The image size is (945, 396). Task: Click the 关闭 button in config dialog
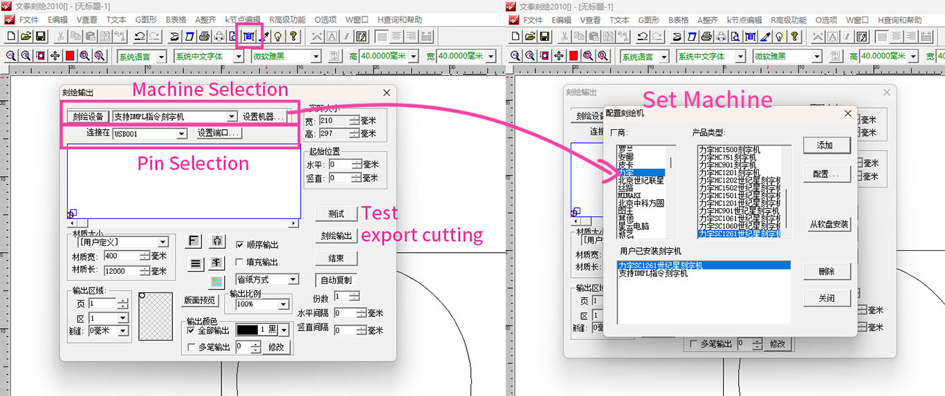(x=827, y=298)
